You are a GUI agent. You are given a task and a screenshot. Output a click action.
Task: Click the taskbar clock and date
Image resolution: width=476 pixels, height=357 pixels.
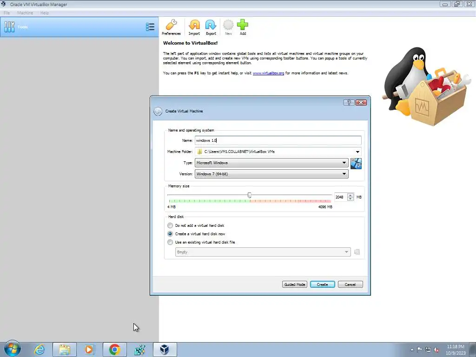pyautogui.click(x=456, y=350)
